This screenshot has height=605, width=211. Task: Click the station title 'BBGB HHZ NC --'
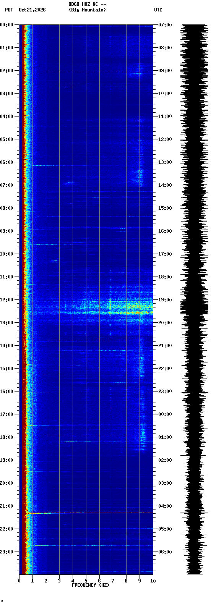coord(87,4)
